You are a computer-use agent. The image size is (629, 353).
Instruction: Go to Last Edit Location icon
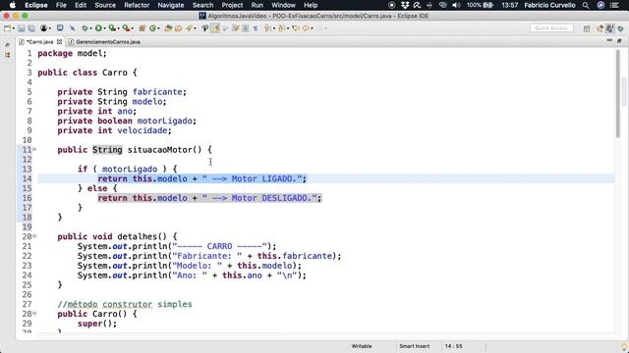(x=296, y=28)
